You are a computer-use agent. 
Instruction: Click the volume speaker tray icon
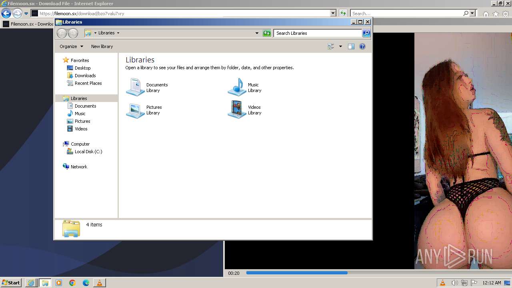click(x=454, y=283)
